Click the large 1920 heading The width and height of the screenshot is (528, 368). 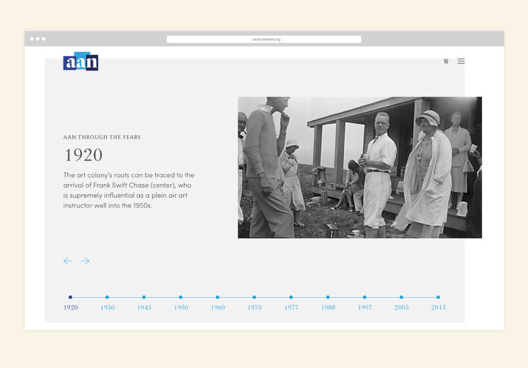tap(83, 155)
